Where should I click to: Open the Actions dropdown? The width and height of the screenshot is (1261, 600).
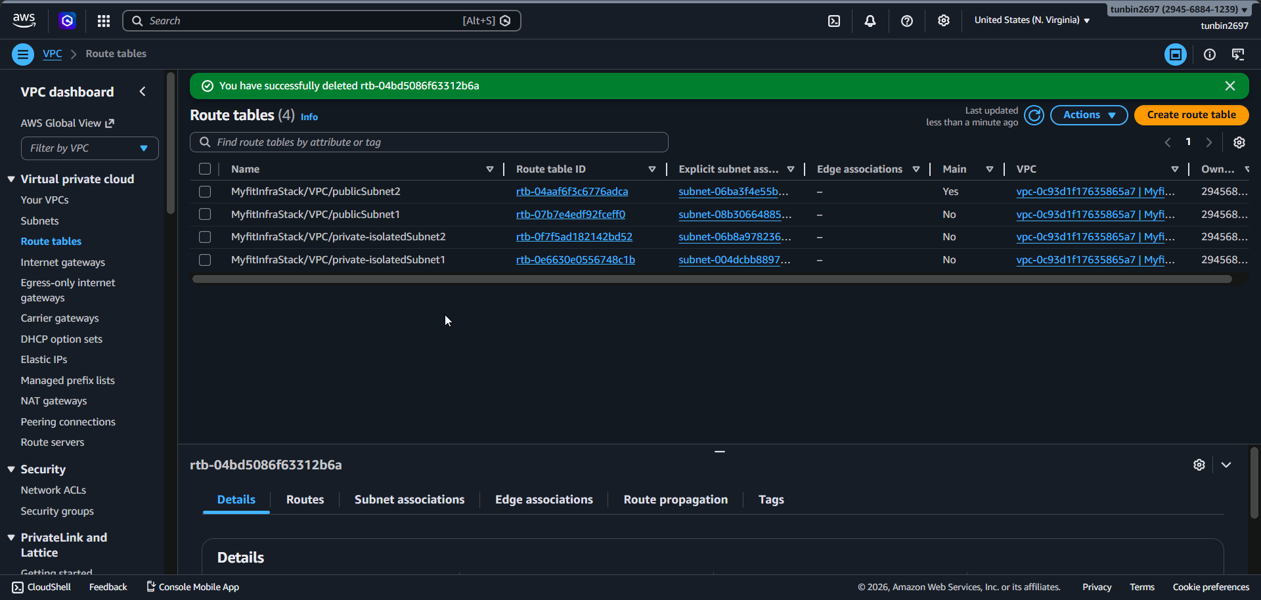coord(1088,115)
